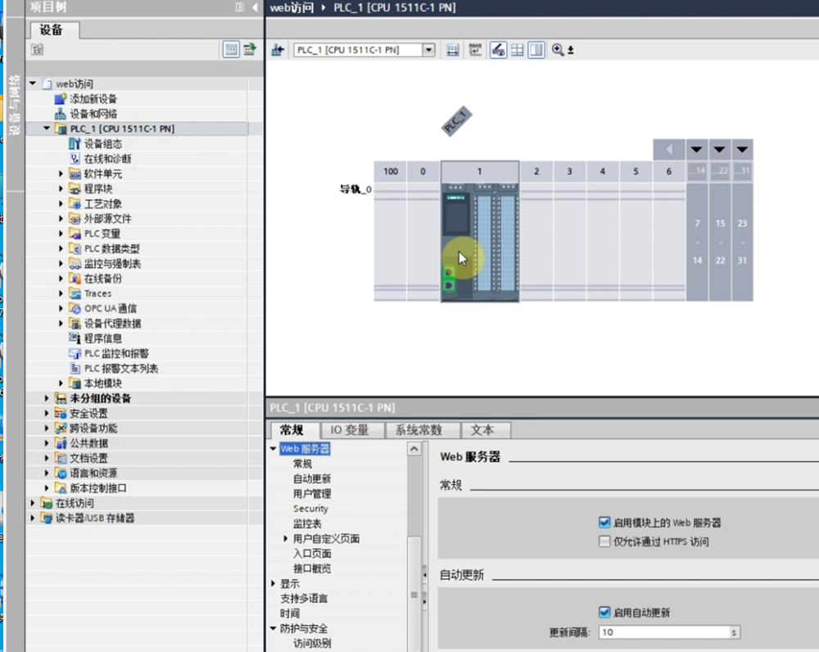This screenshot has height=652, width=819.
Task: Click the 更新间隔 stepper arrows
Action: (734, 632)
